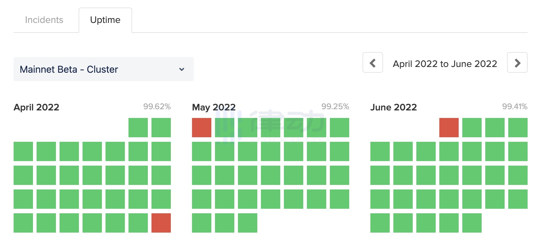The width and height of the screenshot is (540, 251).
Task: Go to next date range with right chevron
Action: 517,63
